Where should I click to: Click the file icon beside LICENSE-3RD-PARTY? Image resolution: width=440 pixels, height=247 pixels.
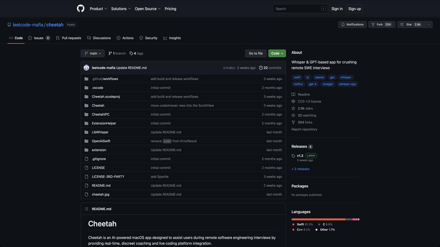pyautogui.click(x=86, y=177)
